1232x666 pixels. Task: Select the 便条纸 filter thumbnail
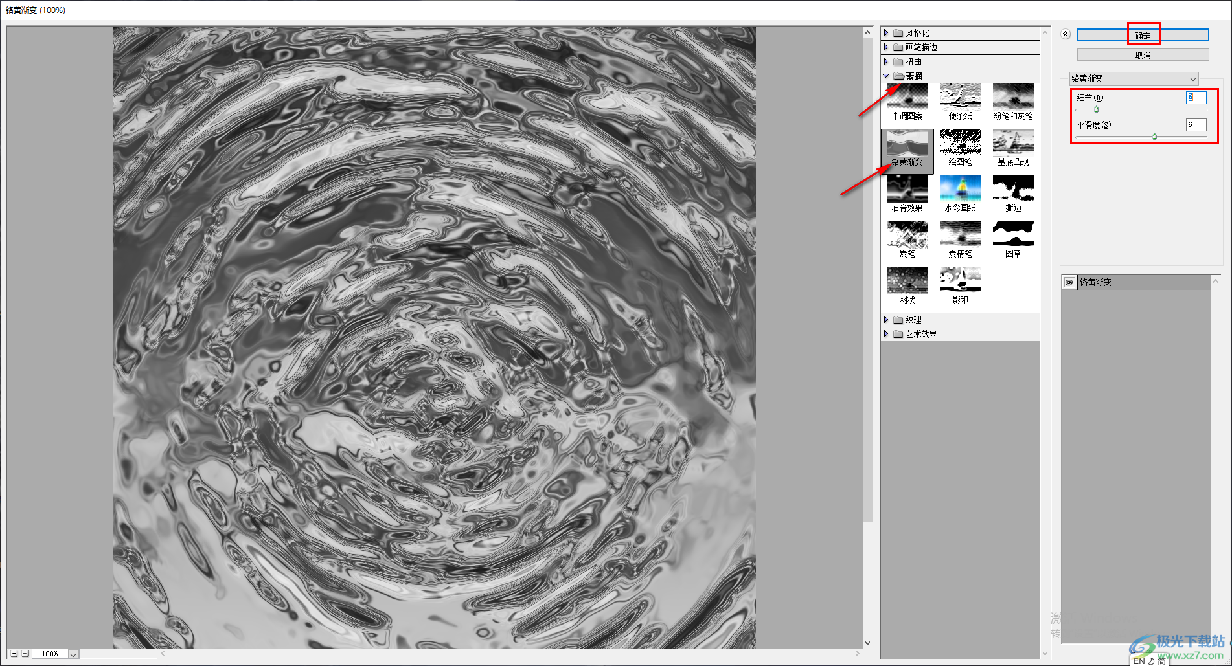pos(960,102)
